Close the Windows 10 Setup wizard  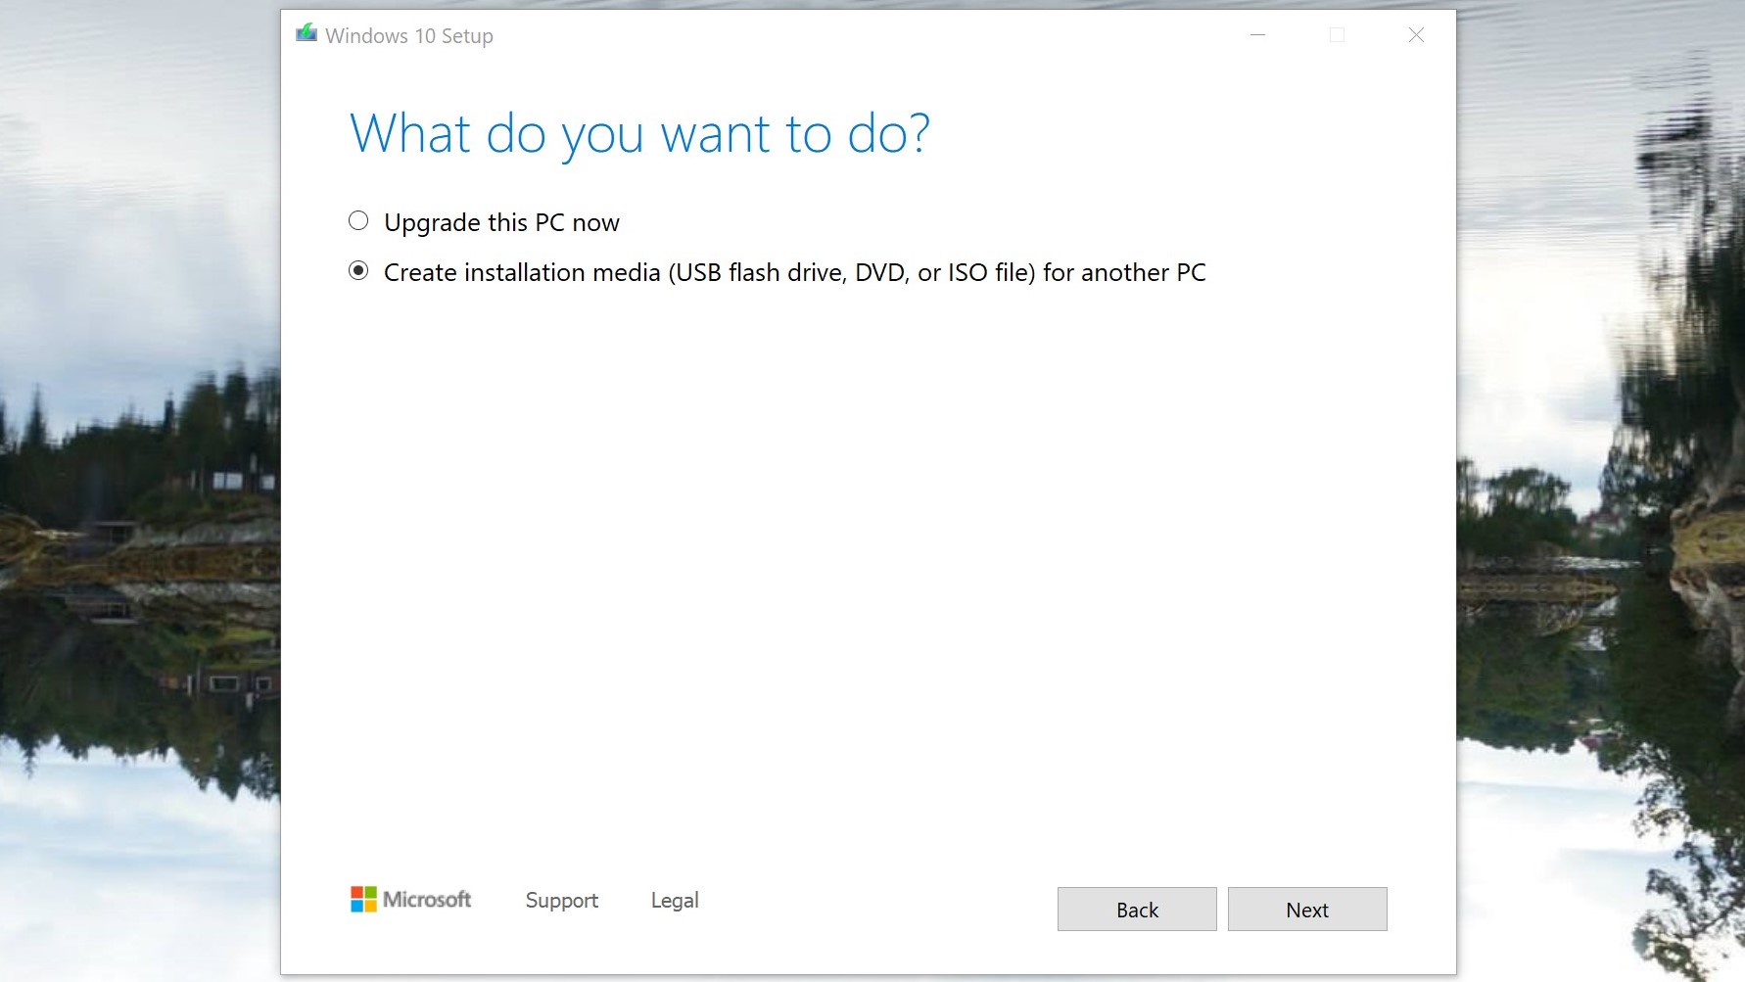(1415, 35)
